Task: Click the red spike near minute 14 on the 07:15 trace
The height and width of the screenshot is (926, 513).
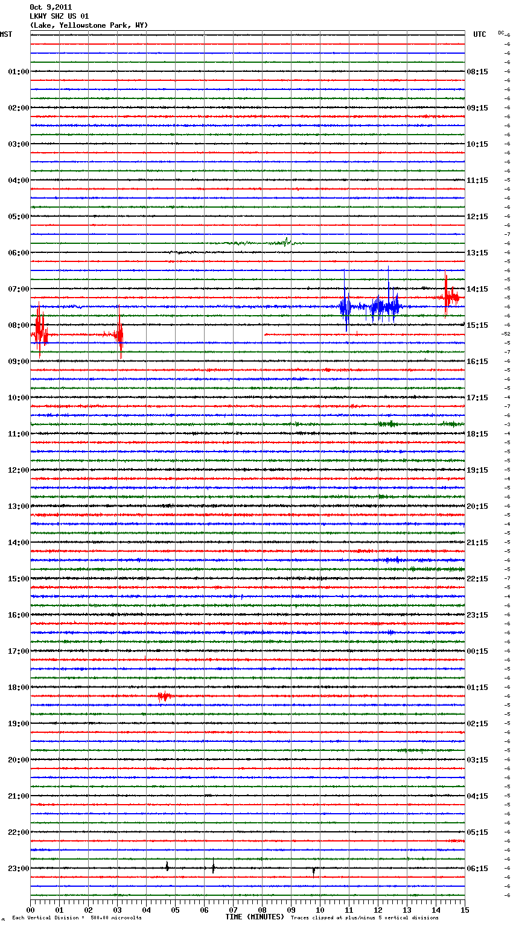Action: tap(448, 295)
